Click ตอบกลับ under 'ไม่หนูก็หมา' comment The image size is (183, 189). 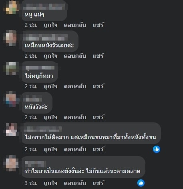[x=75, y=86]
